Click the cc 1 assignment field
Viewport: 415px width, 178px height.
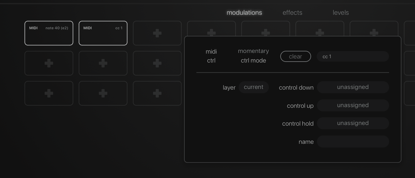(353, 56)
